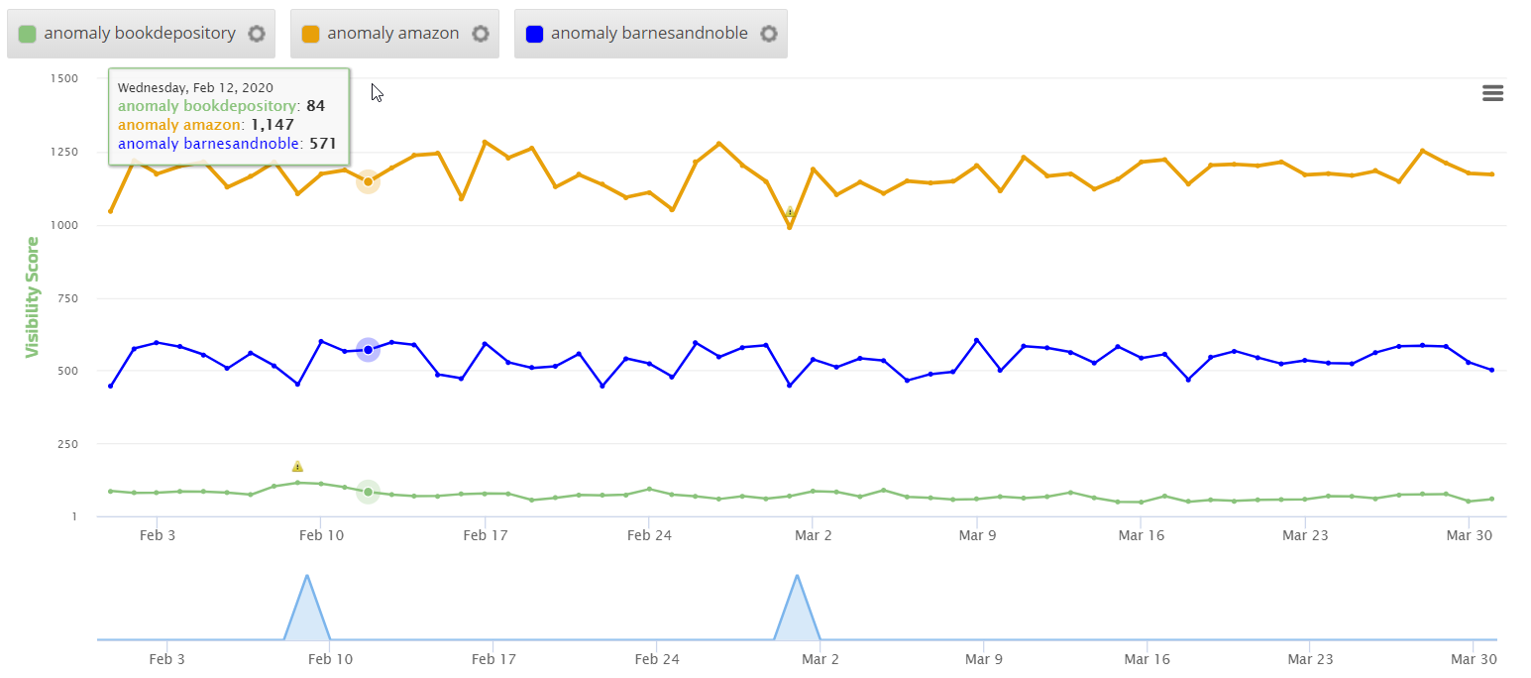Open the chart hamburger export menu
This screenshot has width=1531, height=678.
(x=1492, y=93)
